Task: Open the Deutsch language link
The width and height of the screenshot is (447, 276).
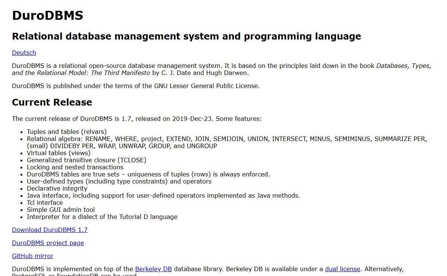Action: coord(24,53)
